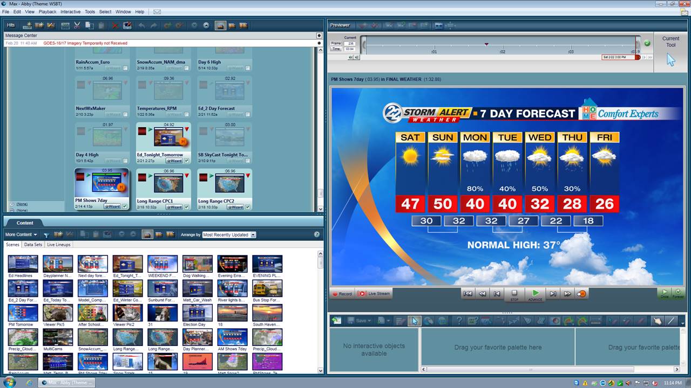
Task: Uncheck the Long Range CPC2 checkbox
Action: pyautogui.click(x=247, y=207)
